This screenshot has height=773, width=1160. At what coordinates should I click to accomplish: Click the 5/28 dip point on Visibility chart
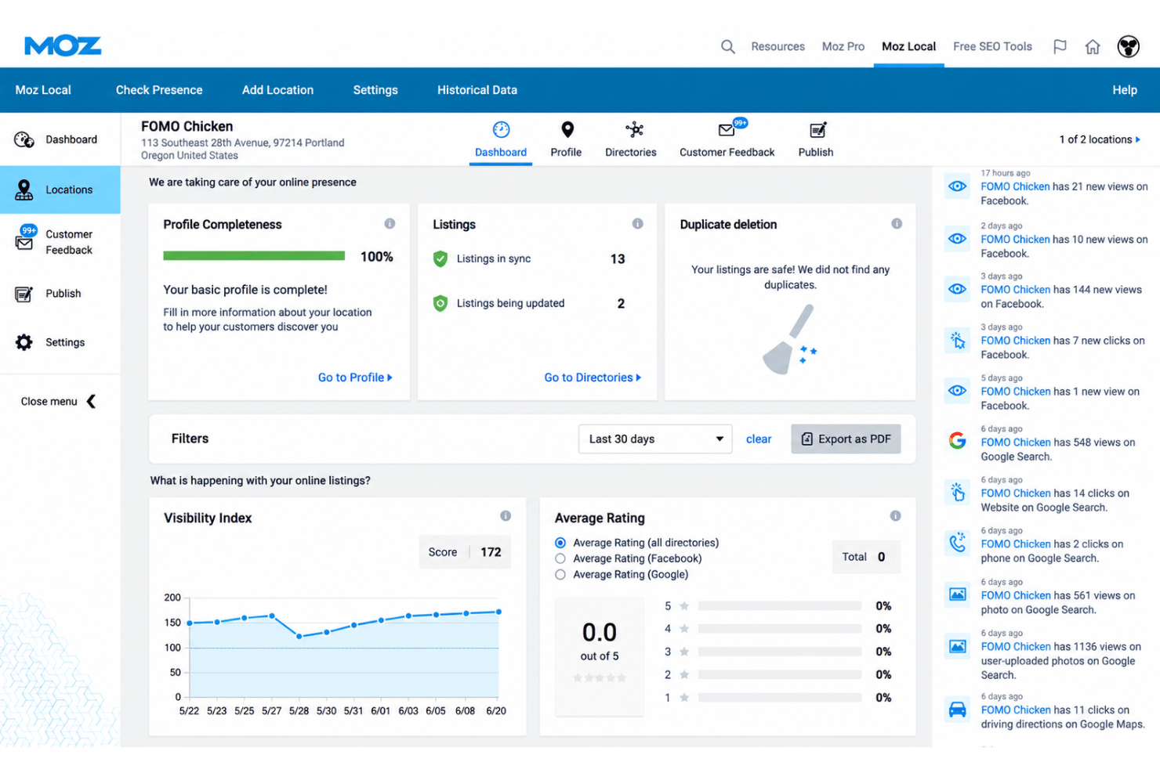click(x=299, y=636)
